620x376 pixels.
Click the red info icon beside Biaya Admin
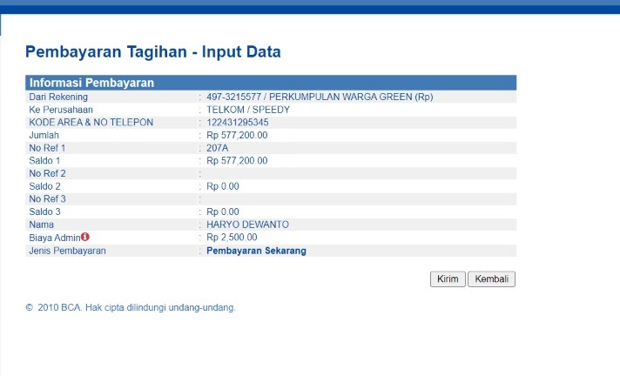coord(85,237)
